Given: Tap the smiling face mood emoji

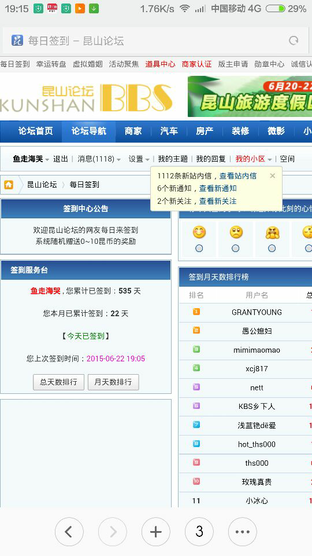Looking at the screenshot, I should pyautogui.click(x=199, y=232).
